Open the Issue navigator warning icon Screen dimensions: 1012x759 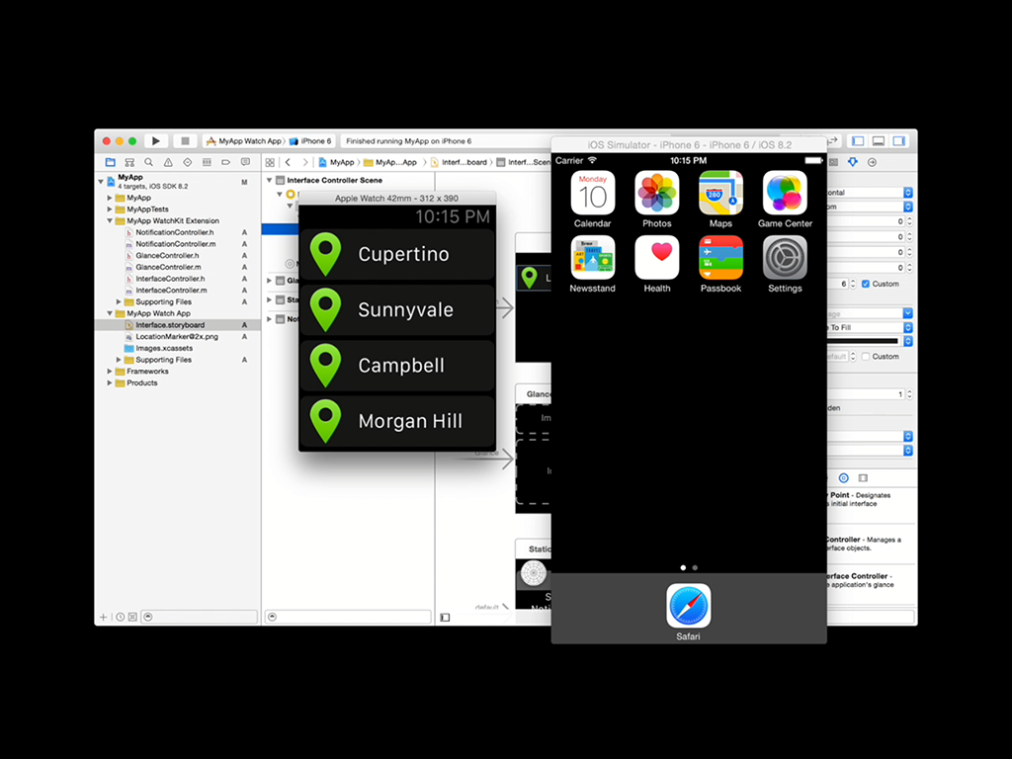168,162
